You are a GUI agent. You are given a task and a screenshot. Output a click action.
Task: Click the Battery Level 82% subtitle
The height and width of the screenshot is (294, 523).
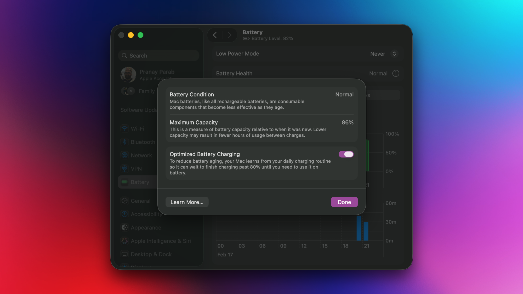(272, 38)
